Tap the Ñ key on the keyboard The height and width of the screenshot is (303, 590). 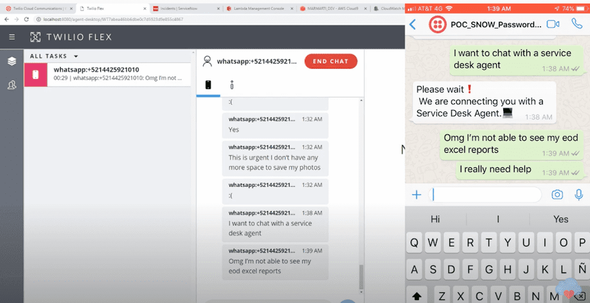(x=582, y=269)
